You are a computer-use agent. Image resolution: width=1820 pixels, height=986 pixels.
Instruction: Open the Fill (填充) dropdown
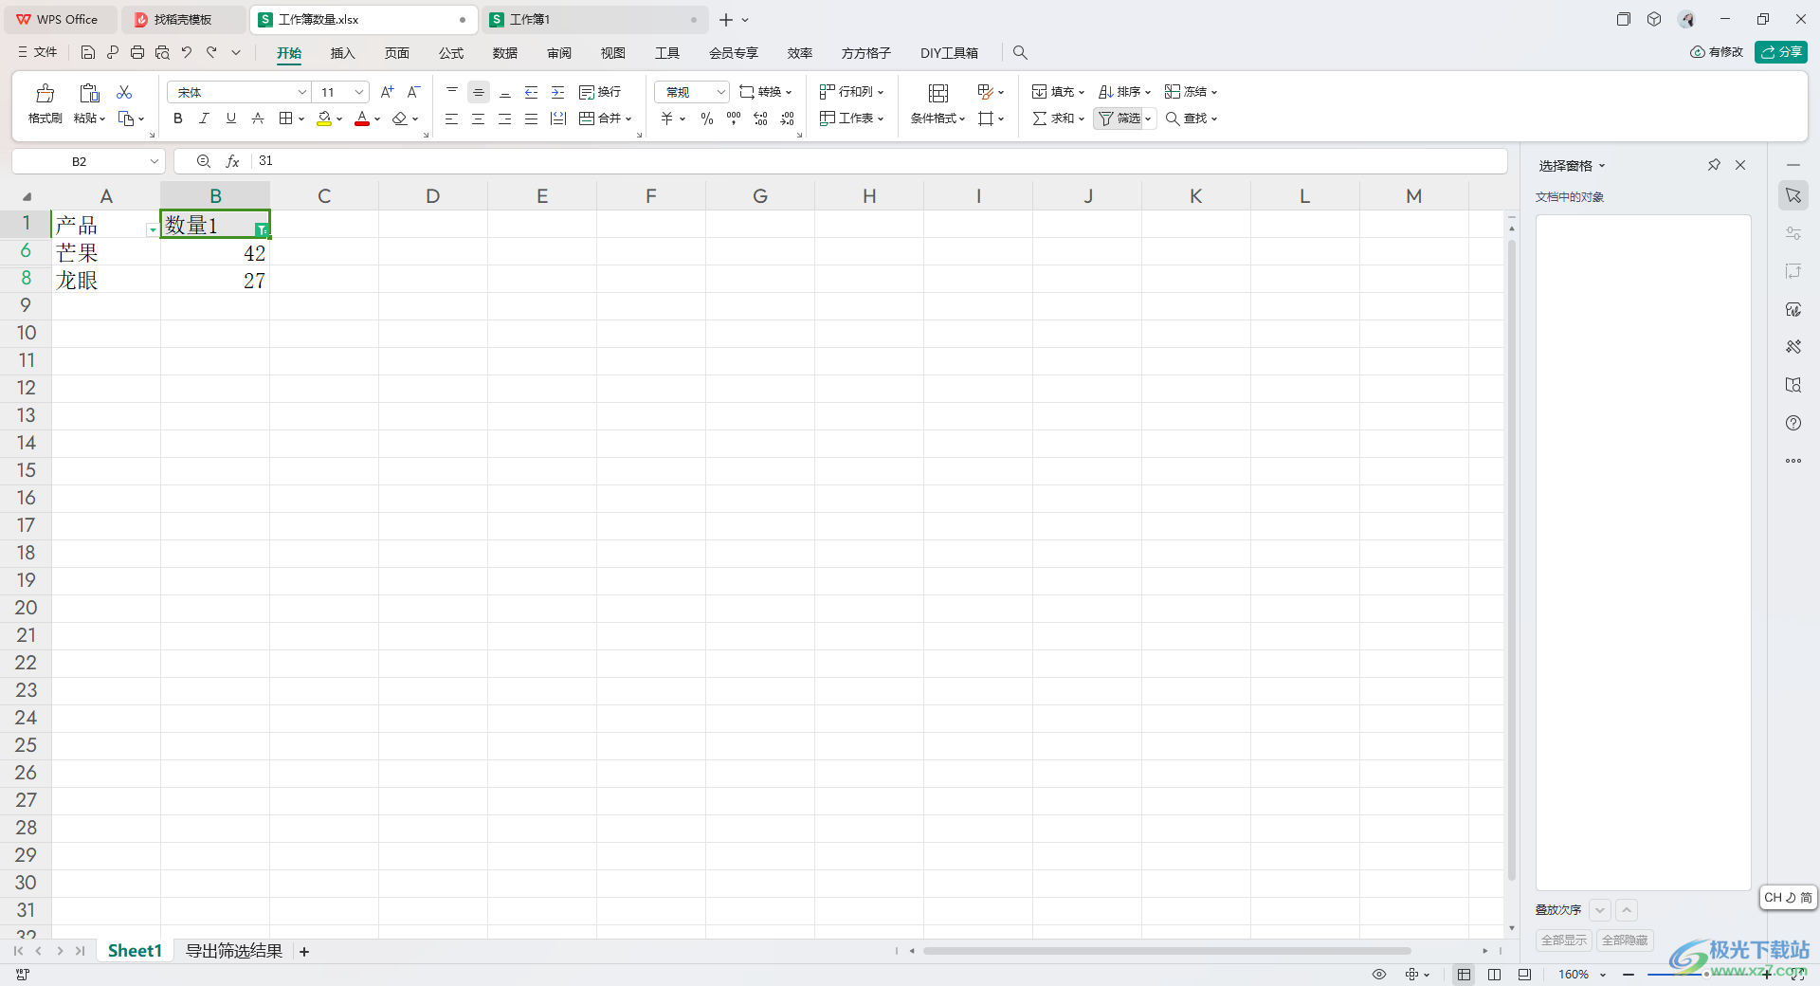(x=1058, y=92)
